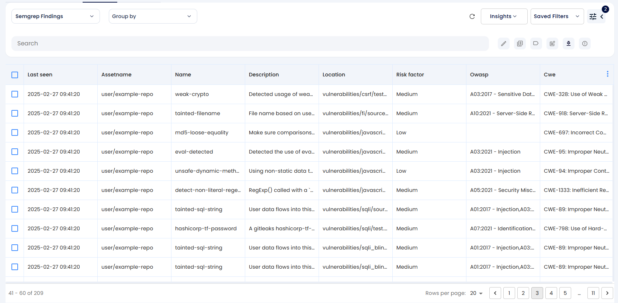Click 'A05:2021 - Security Misc...' cell
The height and width of the screenshot is (303, 618).
[503, 190]
